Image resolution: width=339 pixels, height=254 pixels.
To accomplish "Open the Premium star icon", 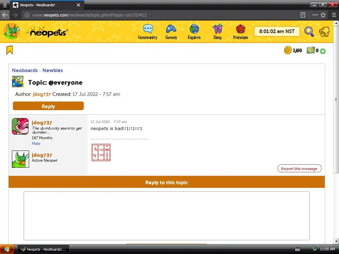I will 240,29.
